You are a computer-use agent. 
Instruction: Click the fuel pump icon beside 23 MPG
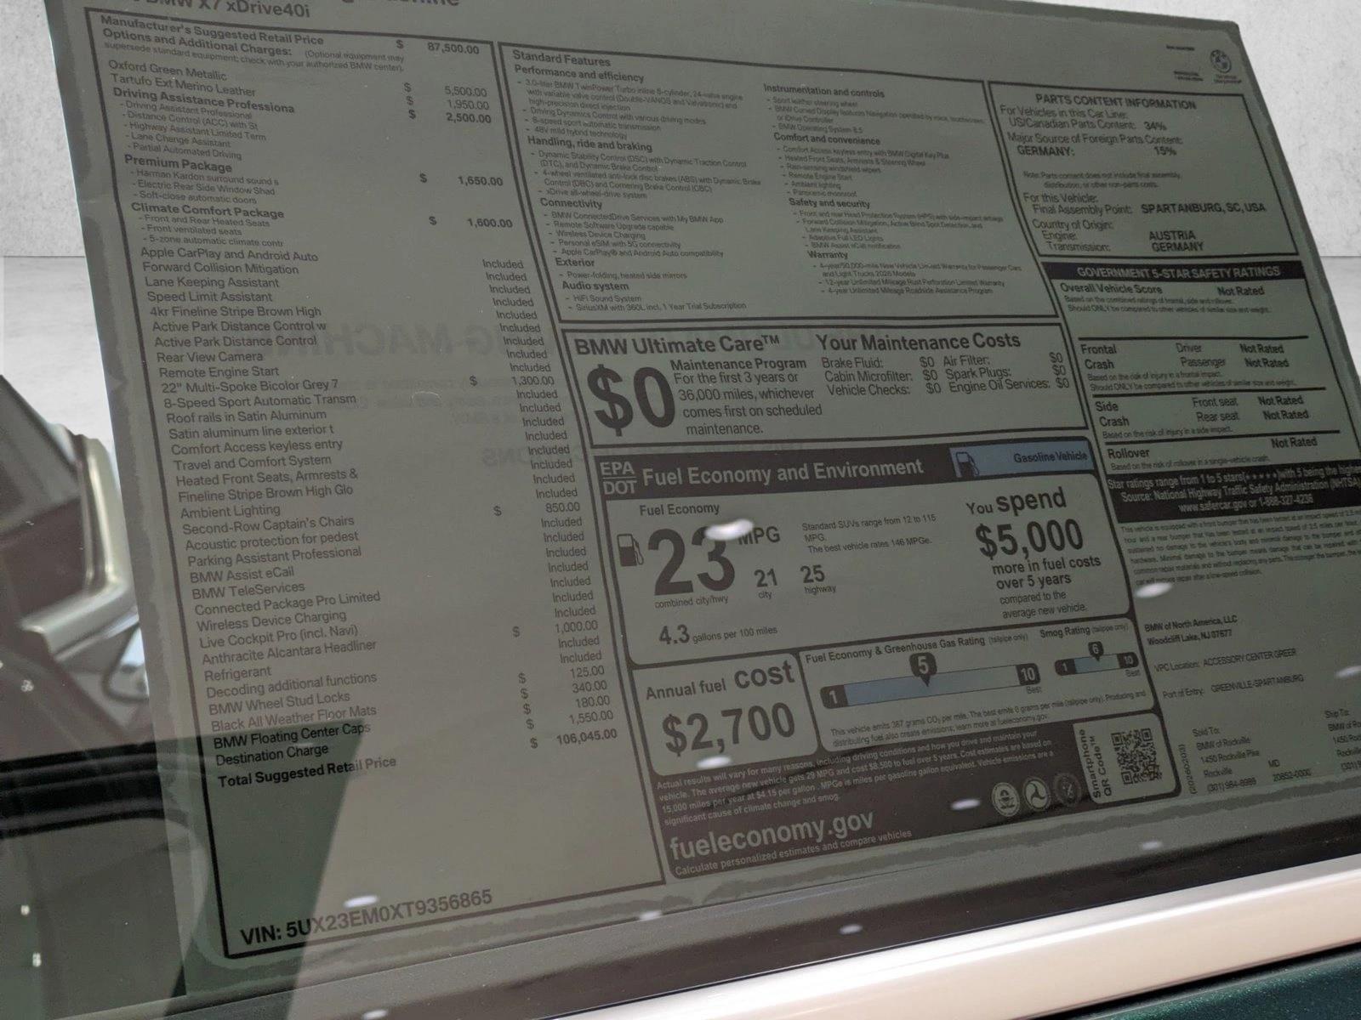tap(630, 550)
